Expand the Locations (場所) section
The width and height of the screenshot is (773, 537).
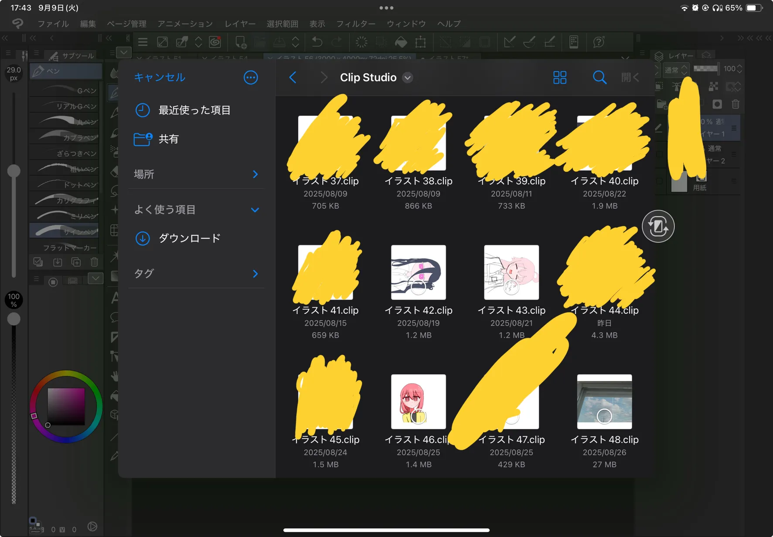(196, 174)
